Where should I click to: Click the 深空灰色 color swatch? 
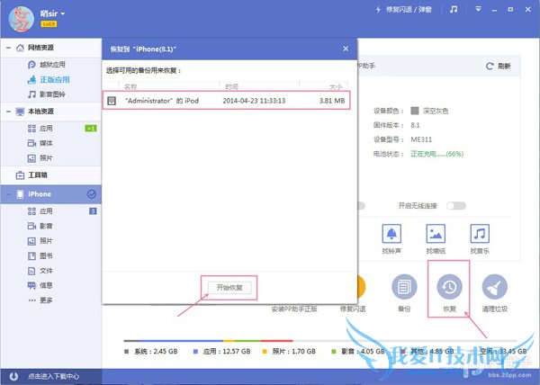[415, 111]
